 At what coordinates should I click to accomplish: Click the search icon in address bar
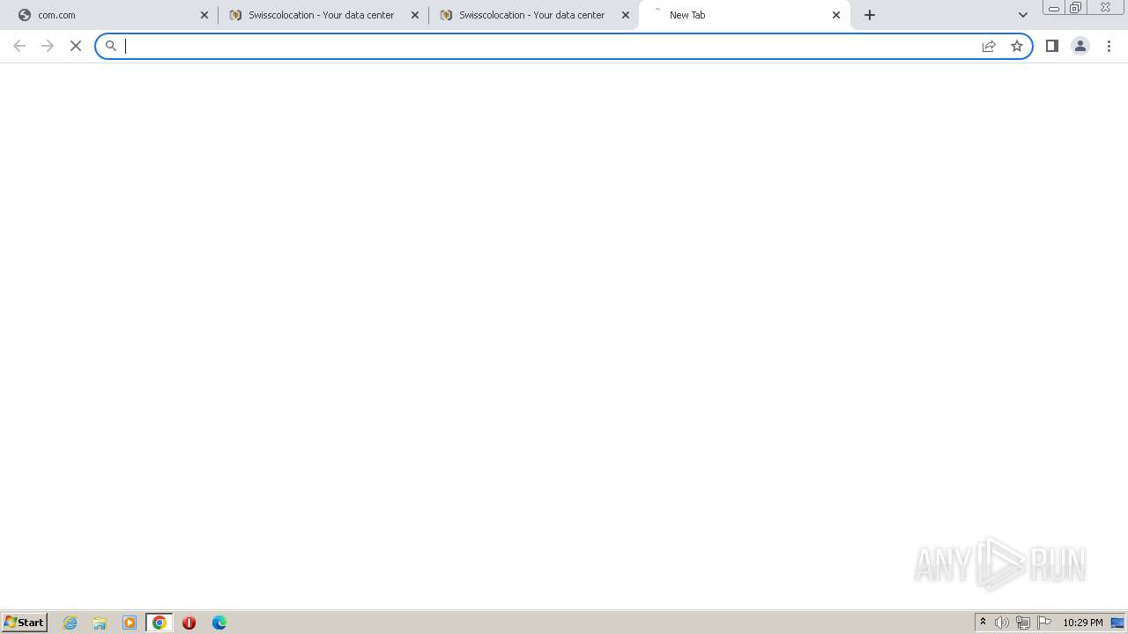(x=111, y=46)
